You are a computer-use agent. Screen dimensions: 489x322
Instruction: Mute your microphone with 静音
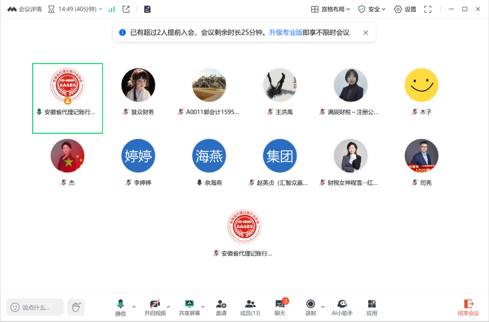120,308
